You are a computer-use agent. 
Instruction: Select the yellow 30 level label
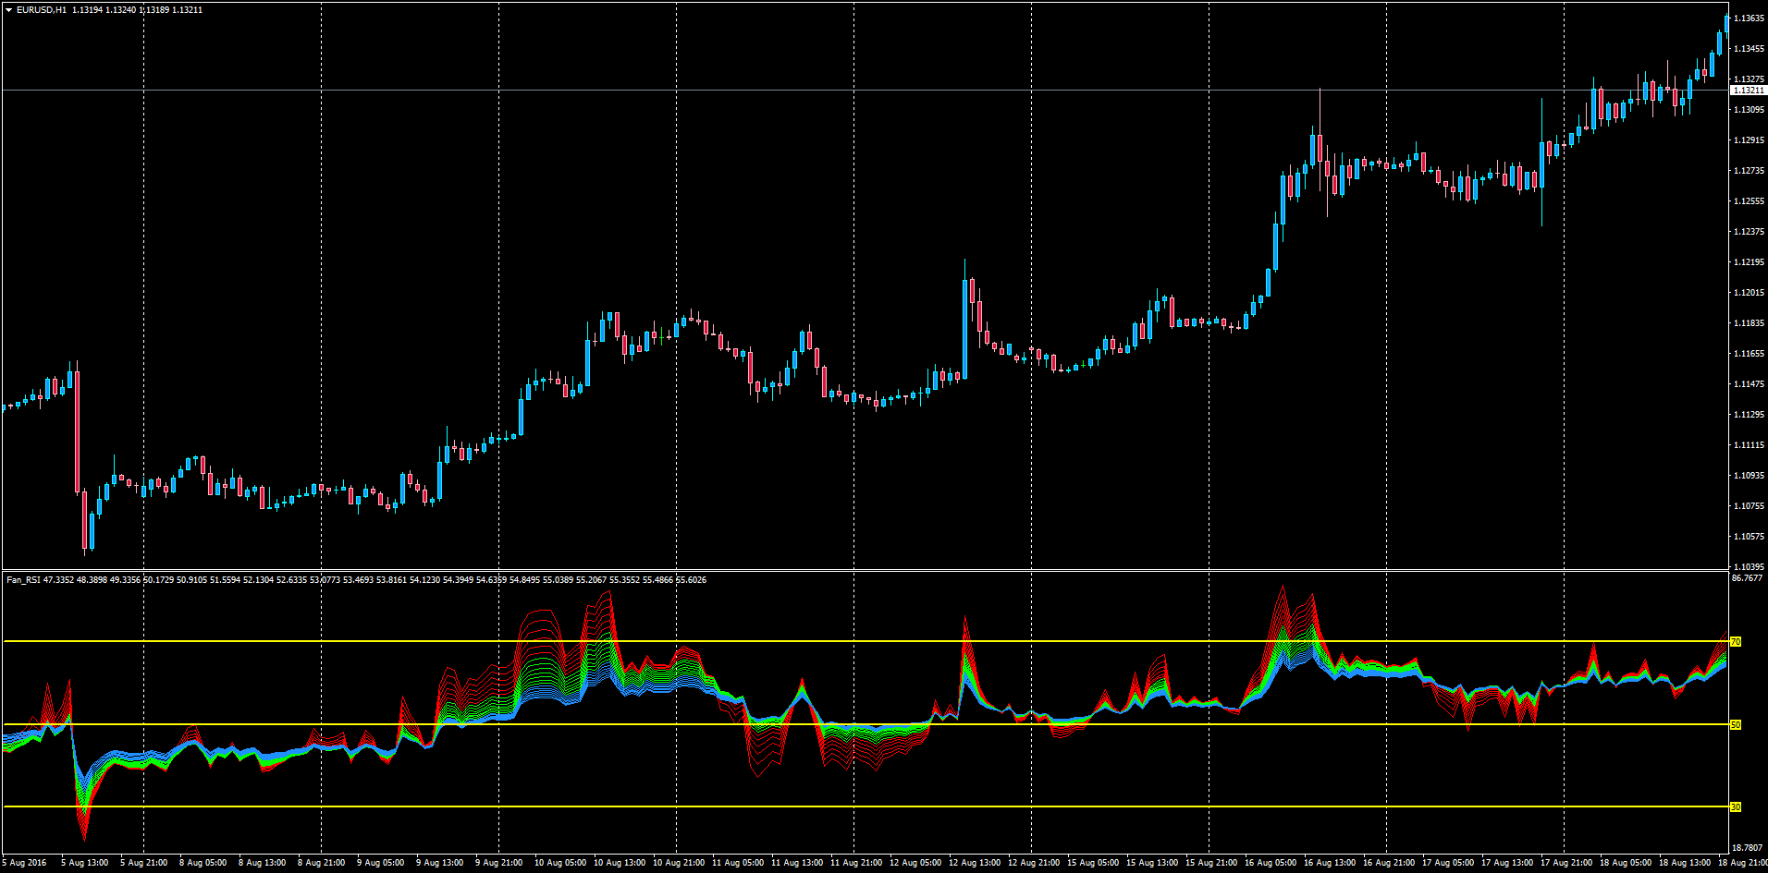pyautogui.click(x=1736, y=807)
